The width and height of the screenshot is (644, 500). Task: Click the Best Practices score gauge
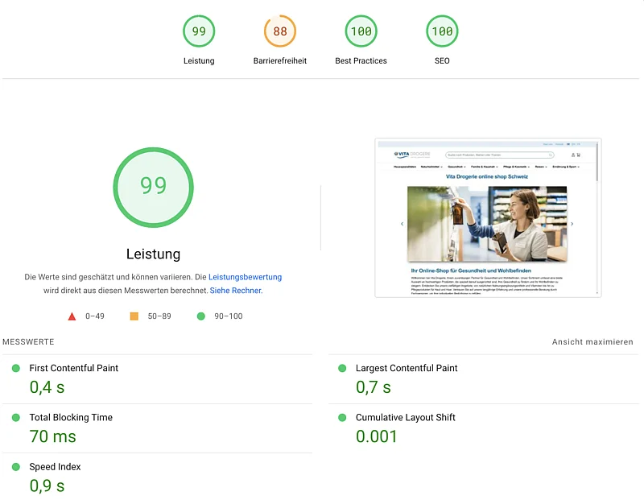[x=361, y=31]
